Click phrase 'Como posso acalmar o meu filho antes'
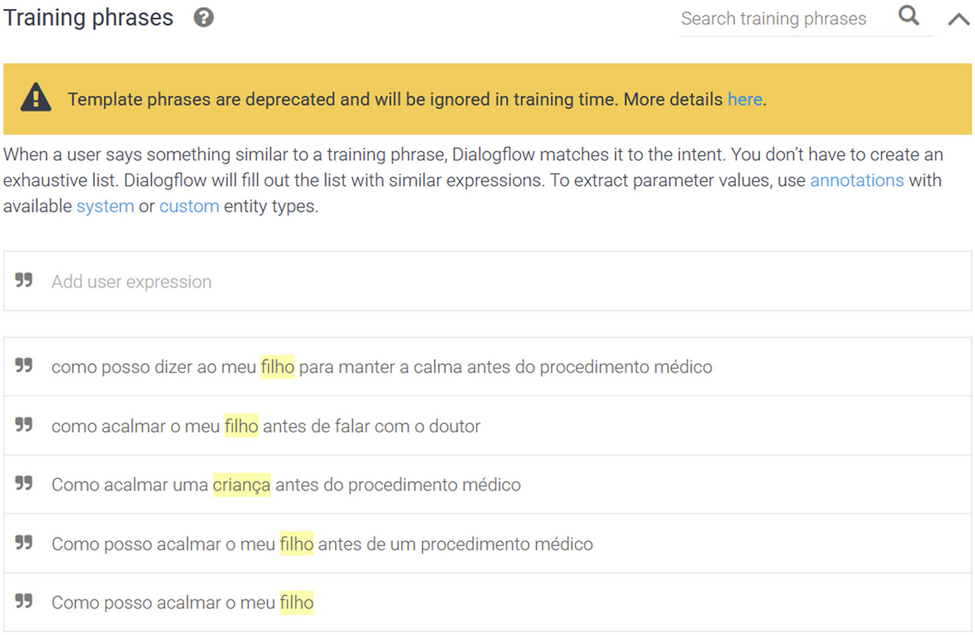The height and width of the screenshot is (635, 975). pyautogui.click(x=422, y=544)
